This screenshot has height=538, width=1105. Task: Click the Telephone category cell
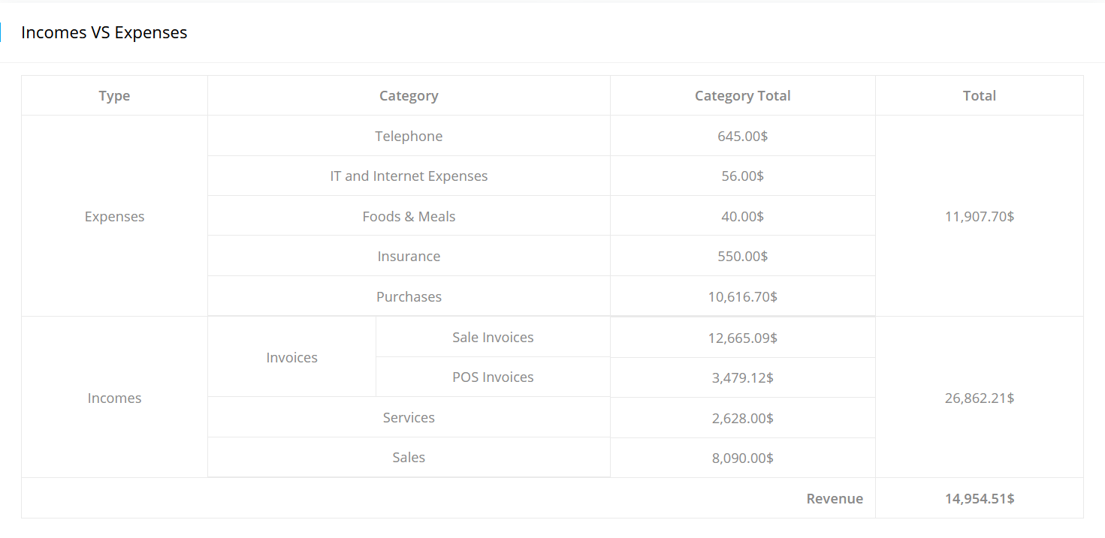point(409,137)
